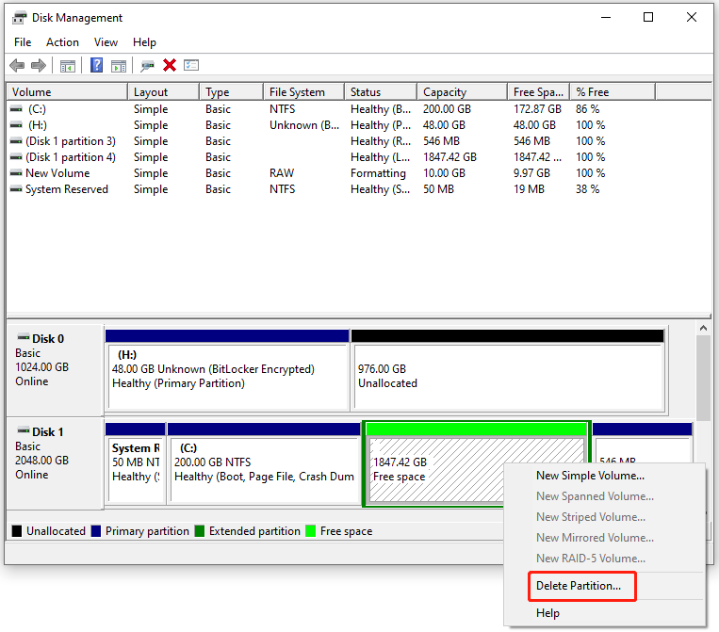Click the Show/Hide Action Pane toolbar icon

pyautogui.click(x=119, y=66)
